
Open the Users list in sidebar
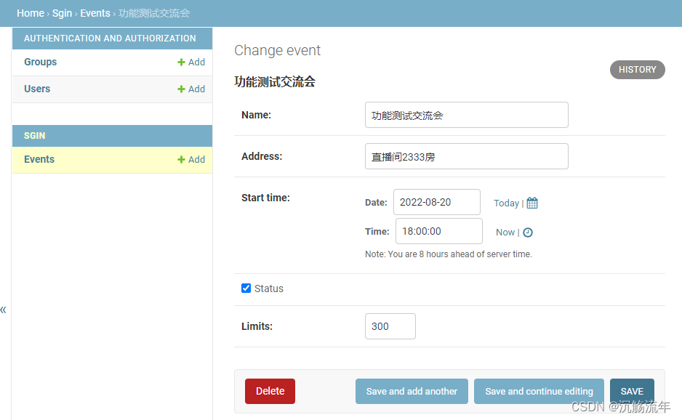point(37,89)
